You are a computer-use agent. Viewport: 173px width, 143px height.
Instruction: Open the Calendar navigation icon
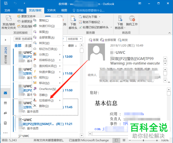click(x=5, y=103)
